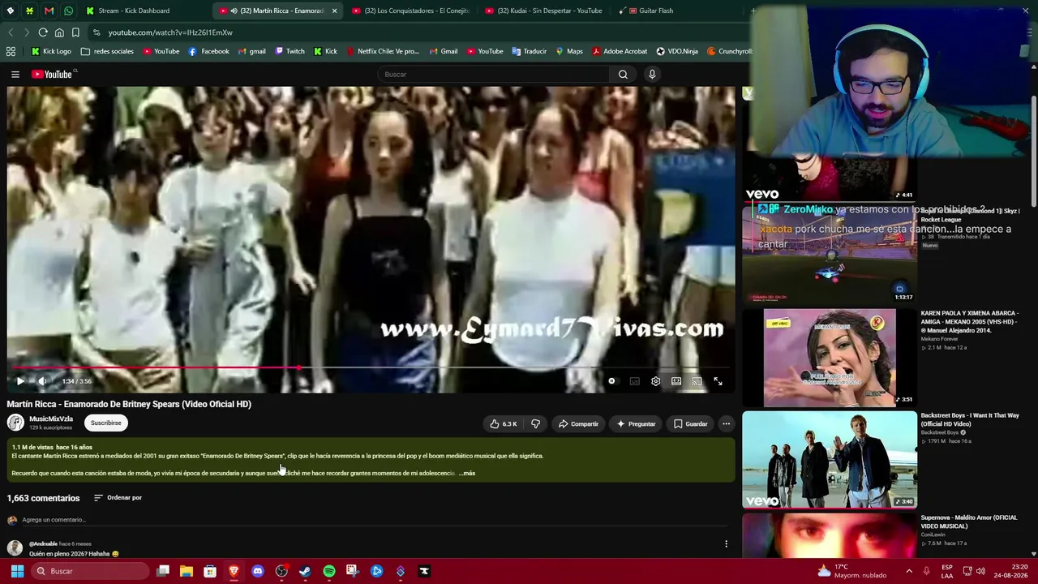Click the YouTube search magnifier button
Screen dimensions: 1038x584
[623, 75]
